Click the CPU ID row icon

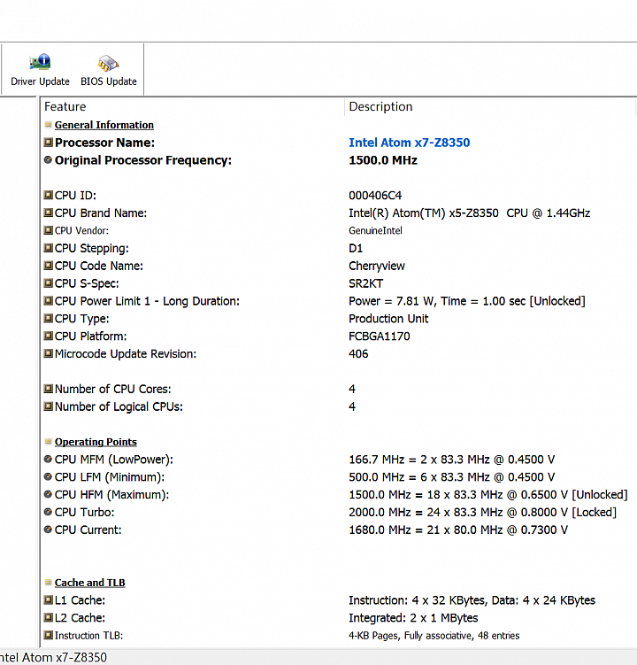pos(49,195)
